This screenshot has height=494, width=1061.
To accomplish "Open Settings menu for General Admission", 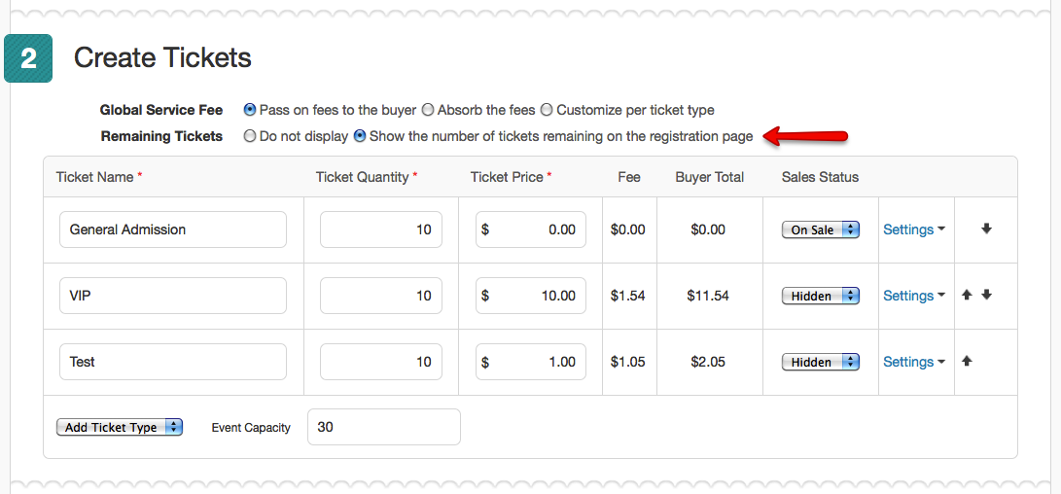I will tap(913, 229).
